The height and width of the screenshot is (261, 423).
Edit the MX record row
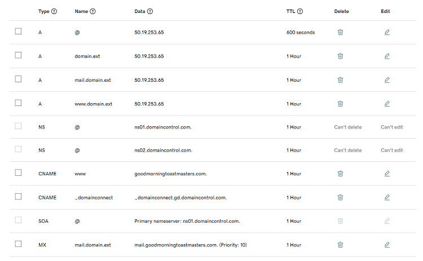(387, 245)
